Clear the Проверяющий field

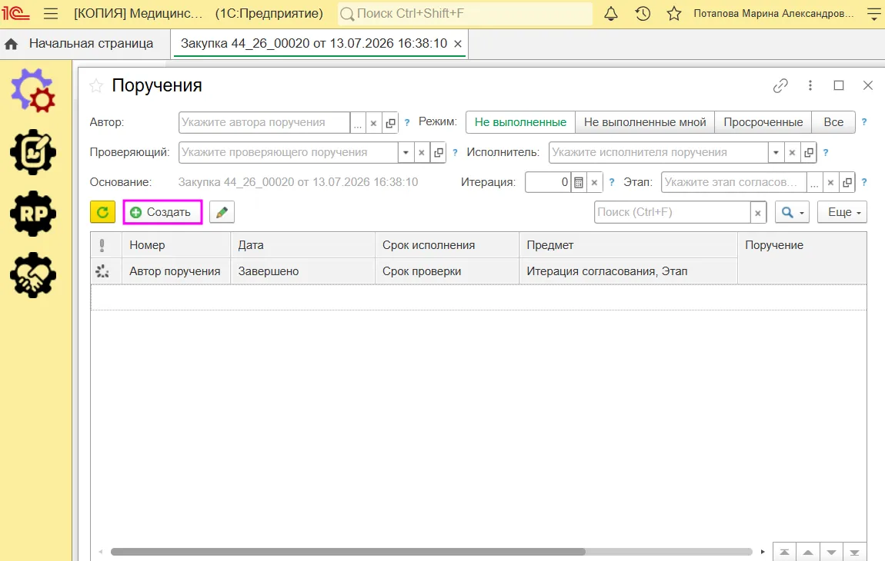(x=422, y=152)
